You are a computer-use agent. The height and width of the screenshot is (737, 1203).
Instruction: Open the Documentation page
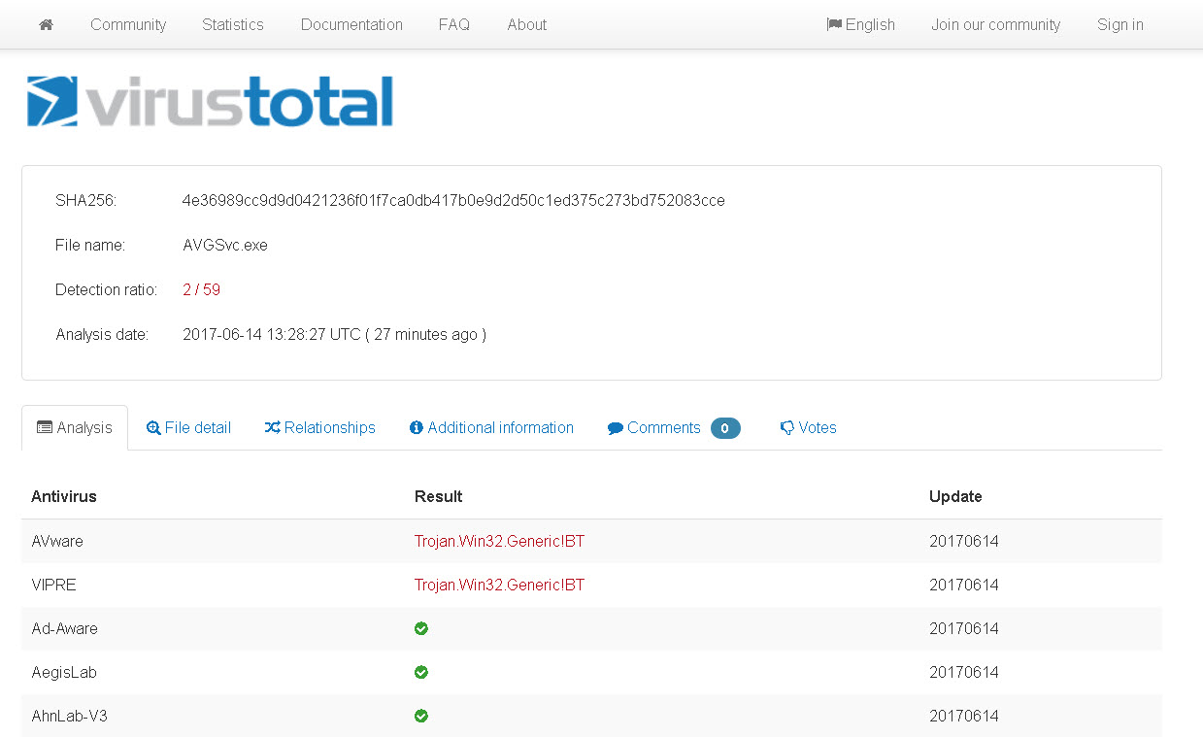[351, 24]
